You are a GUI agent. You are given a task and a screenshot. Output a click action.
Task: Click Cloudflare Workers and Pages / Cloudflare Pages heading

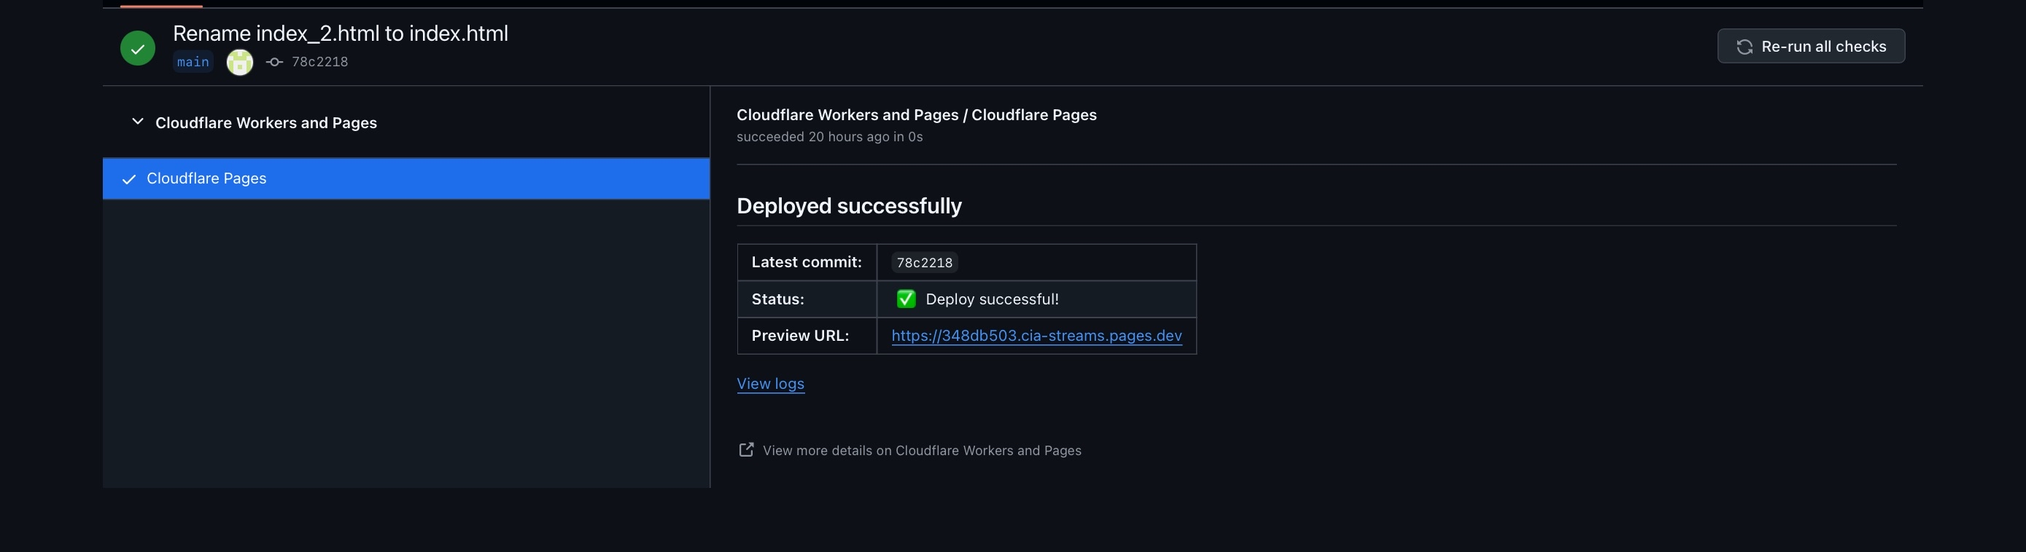click(x=916, y=114)
